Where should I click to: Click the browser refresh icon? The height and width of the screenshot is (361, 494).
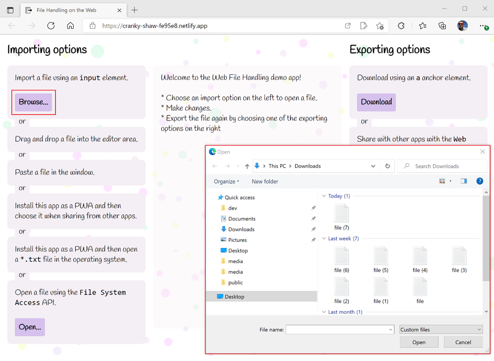point(51,26)
